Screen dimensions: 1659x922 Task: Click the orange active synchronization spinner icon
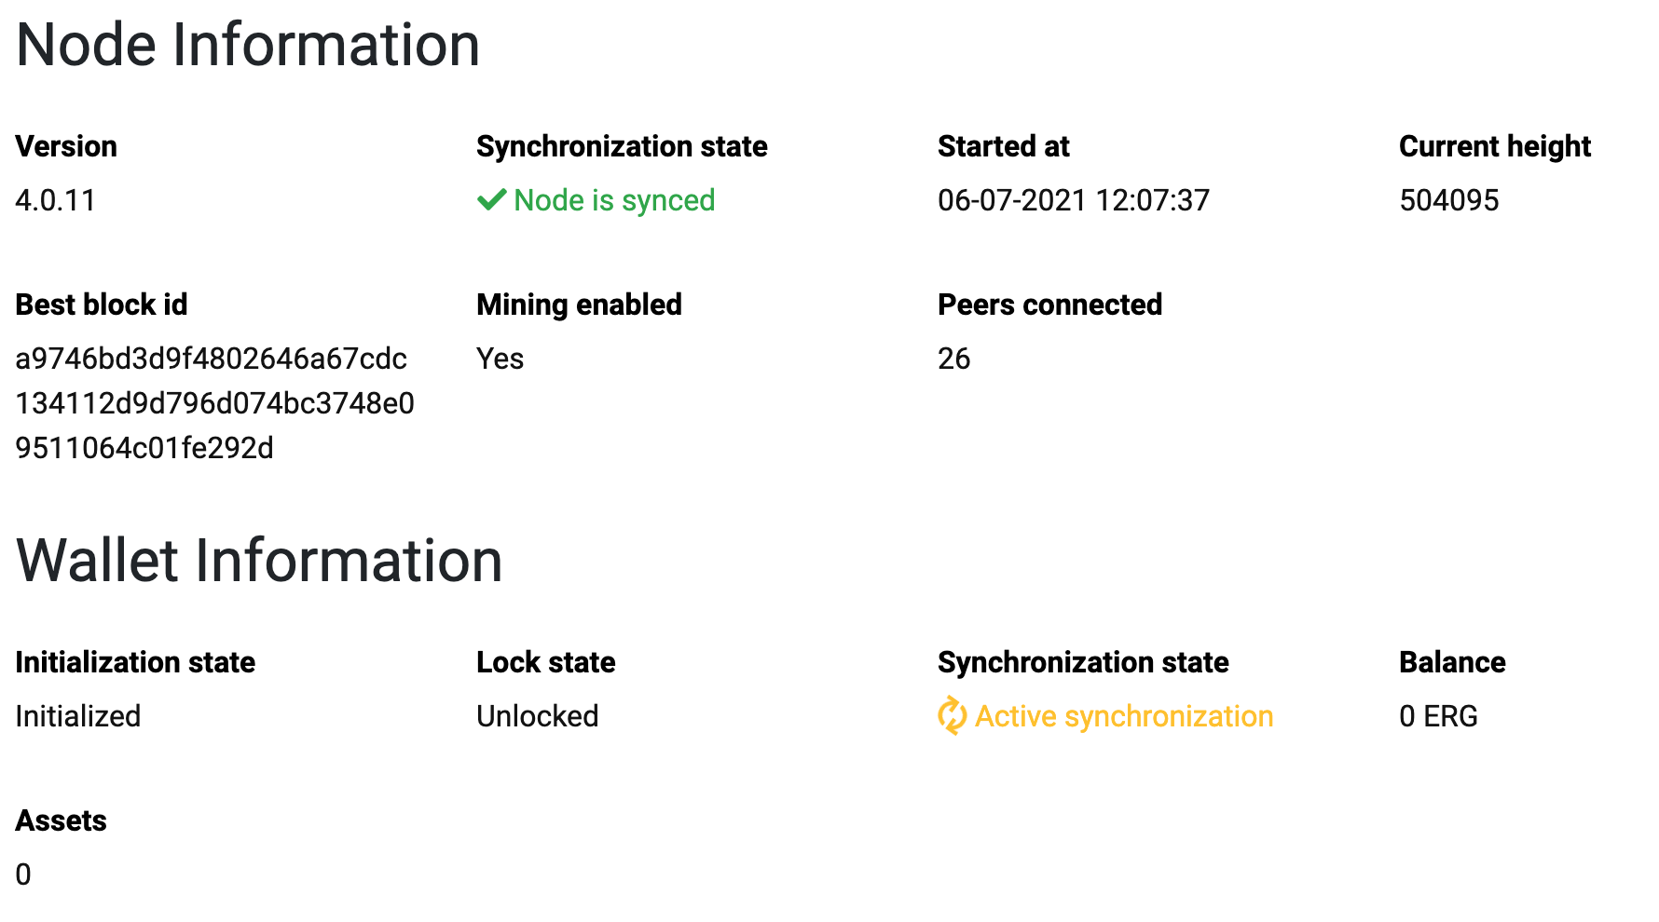952,716
